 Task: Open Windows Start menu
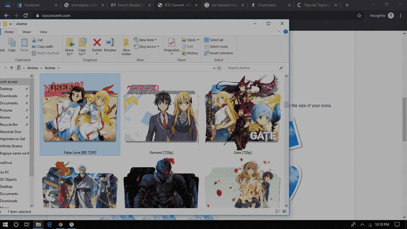coord(5,225)
